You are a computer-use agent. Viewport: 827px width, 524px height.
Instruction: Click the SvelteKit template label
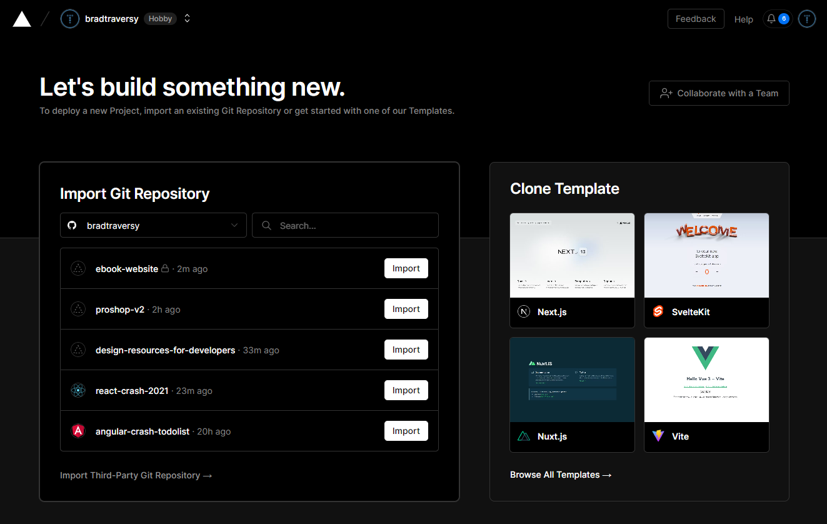691,312
